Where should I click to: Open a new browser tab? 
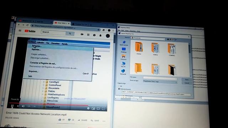tap(91, 25)
